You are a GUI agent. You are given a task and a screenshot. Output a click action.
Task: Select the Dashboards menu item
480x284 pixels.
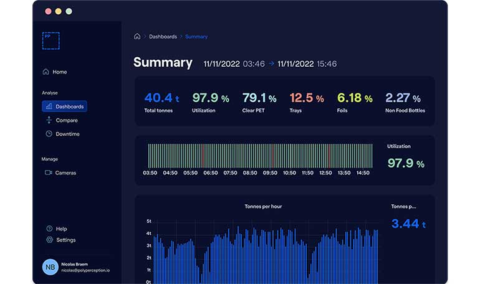(x=65, y=107)
